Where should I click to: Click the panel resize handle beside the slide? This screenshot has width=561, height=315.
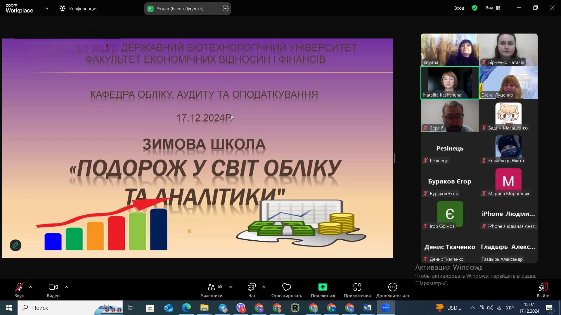[395, 158]
